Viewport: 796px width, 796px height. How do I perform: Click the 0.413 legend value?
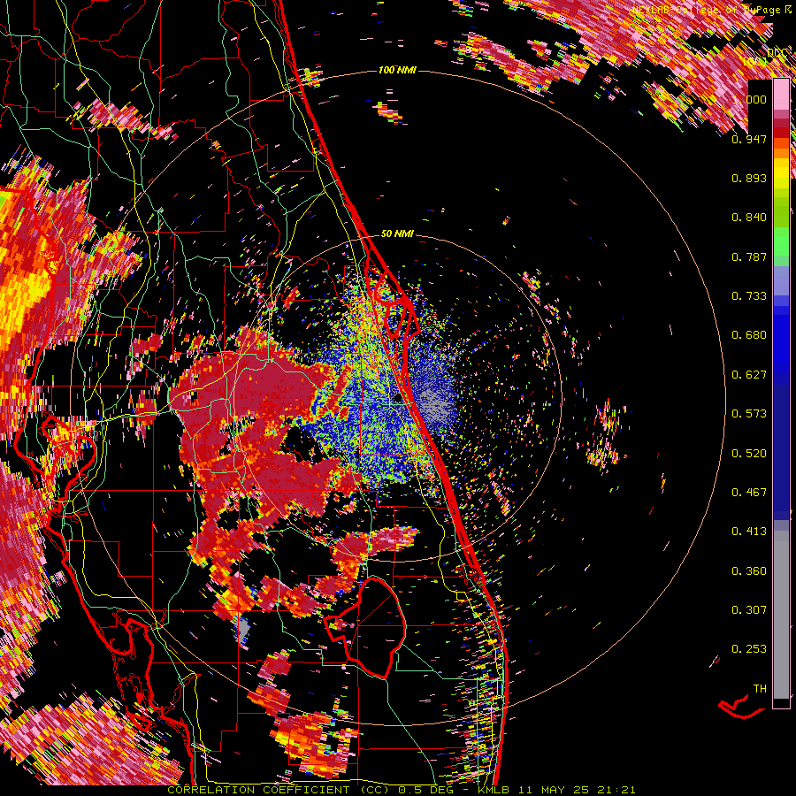coord(749,532)
